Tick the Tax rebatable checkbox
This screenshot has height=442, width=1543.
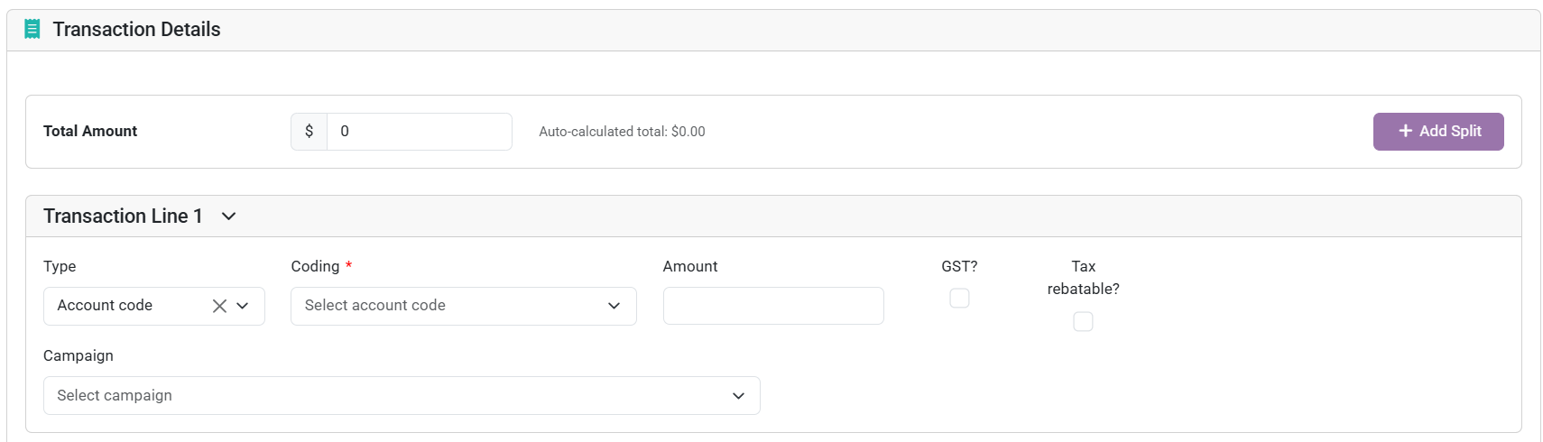[1083, 321]
